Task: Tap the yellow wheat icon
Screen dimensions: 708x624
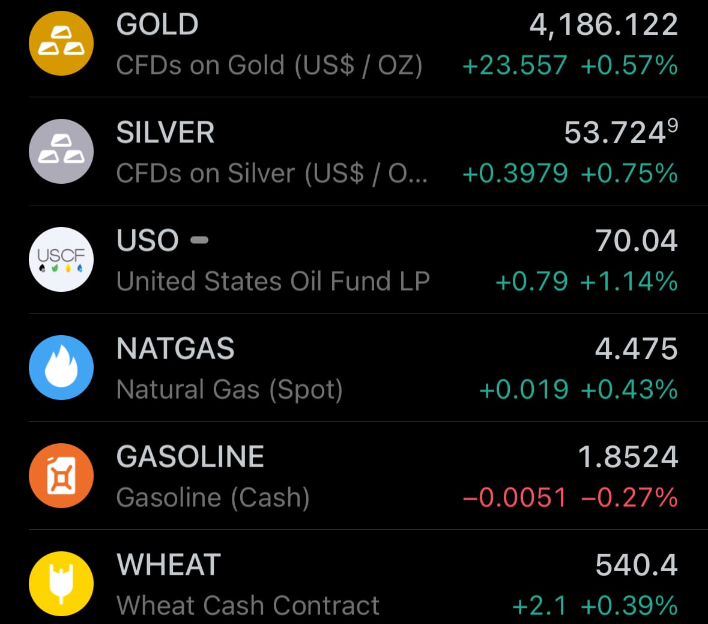Action: pos(61,584)
